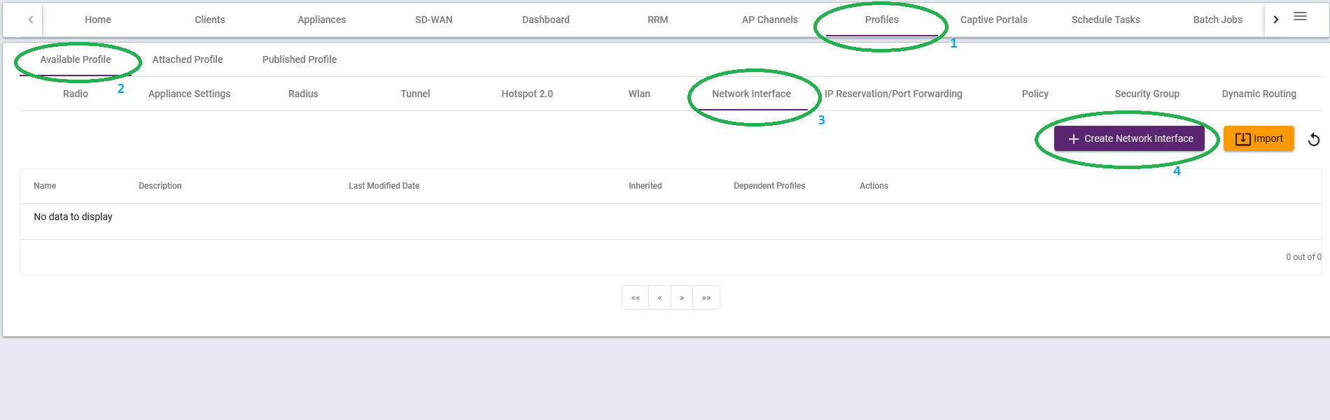This screenshot has width=1330, height=420.
Task: Click the Dependent Profiles column header
Action: point(769,186)
